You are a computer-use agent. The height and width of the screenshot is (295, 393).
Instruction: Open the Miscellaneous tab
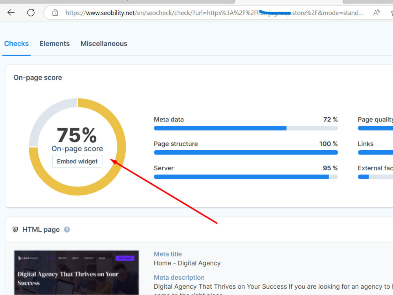(x=104, y=44)
